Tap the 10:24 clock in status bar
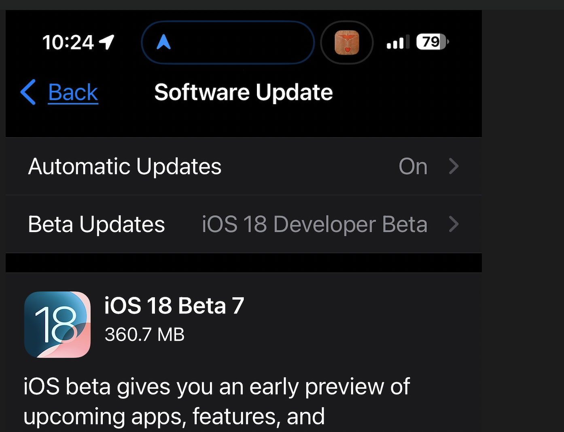Screen dimensions: 564x432 (68, 42)
